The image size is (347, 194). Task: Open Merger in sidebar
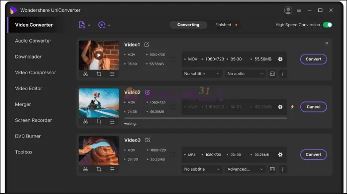(23, 104)
